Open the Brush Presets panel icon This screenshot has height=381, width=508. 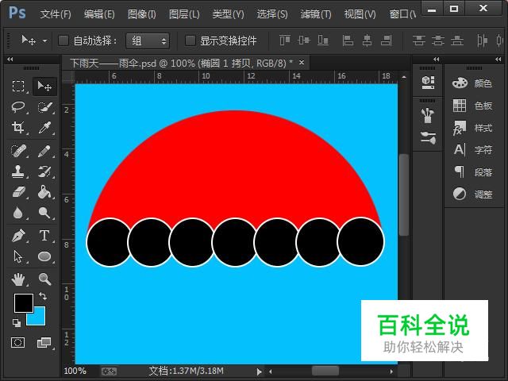(428, 116)
